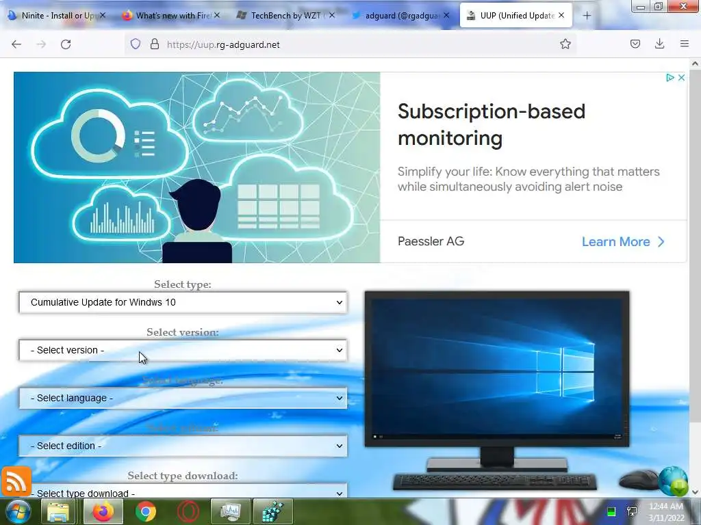Click the Subscription-based monitoring ad headline
The height and width of the screenshot is (525, 701).
pyautogui.click(x=492, y=124)
